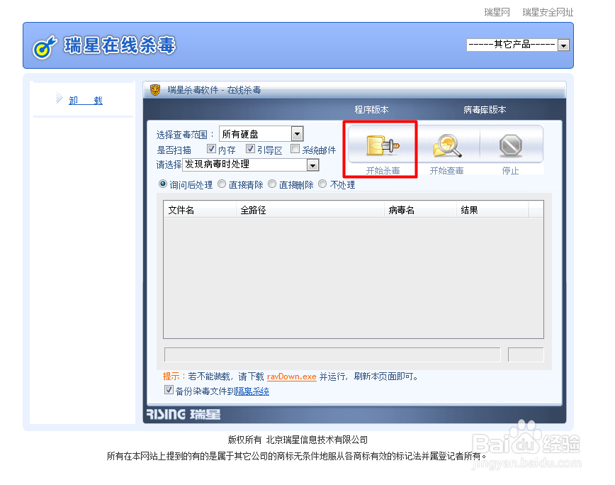Image resolution: width=615 pixels, height=485 pixels.
Task: Select the 不处理 radio button
Action: [x=322, y=184]
